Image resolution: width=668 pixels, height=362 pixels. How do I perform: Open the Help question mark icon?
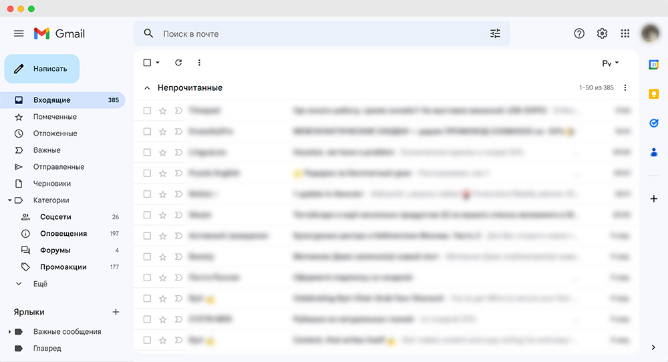[579, 33]
